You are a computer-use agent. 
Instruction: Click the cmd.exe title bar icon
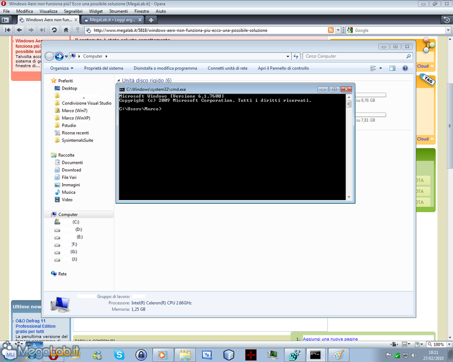[122, 90]
